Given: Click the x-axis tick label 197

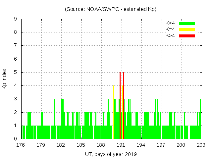Looking at the screenshot, I should pyautogui.click(x=161, y=145).
